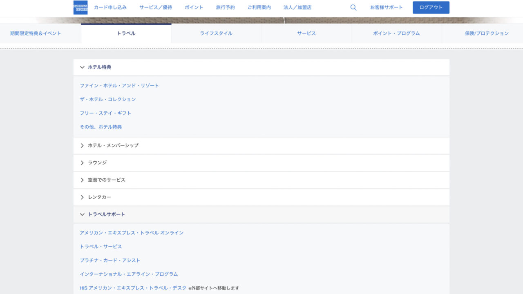Open カード申し込み menu

tap(110, 7)
